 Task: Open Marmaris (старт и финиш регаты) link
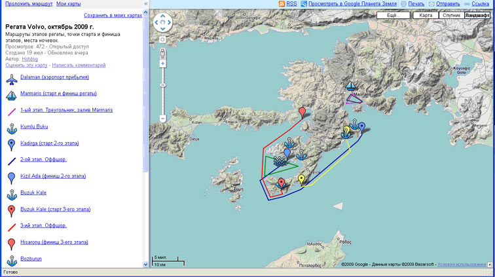pos(58,94)
